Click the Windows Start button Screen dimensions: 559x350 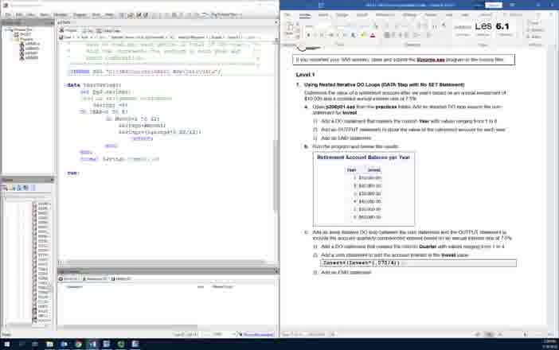(x=5, y=344)
